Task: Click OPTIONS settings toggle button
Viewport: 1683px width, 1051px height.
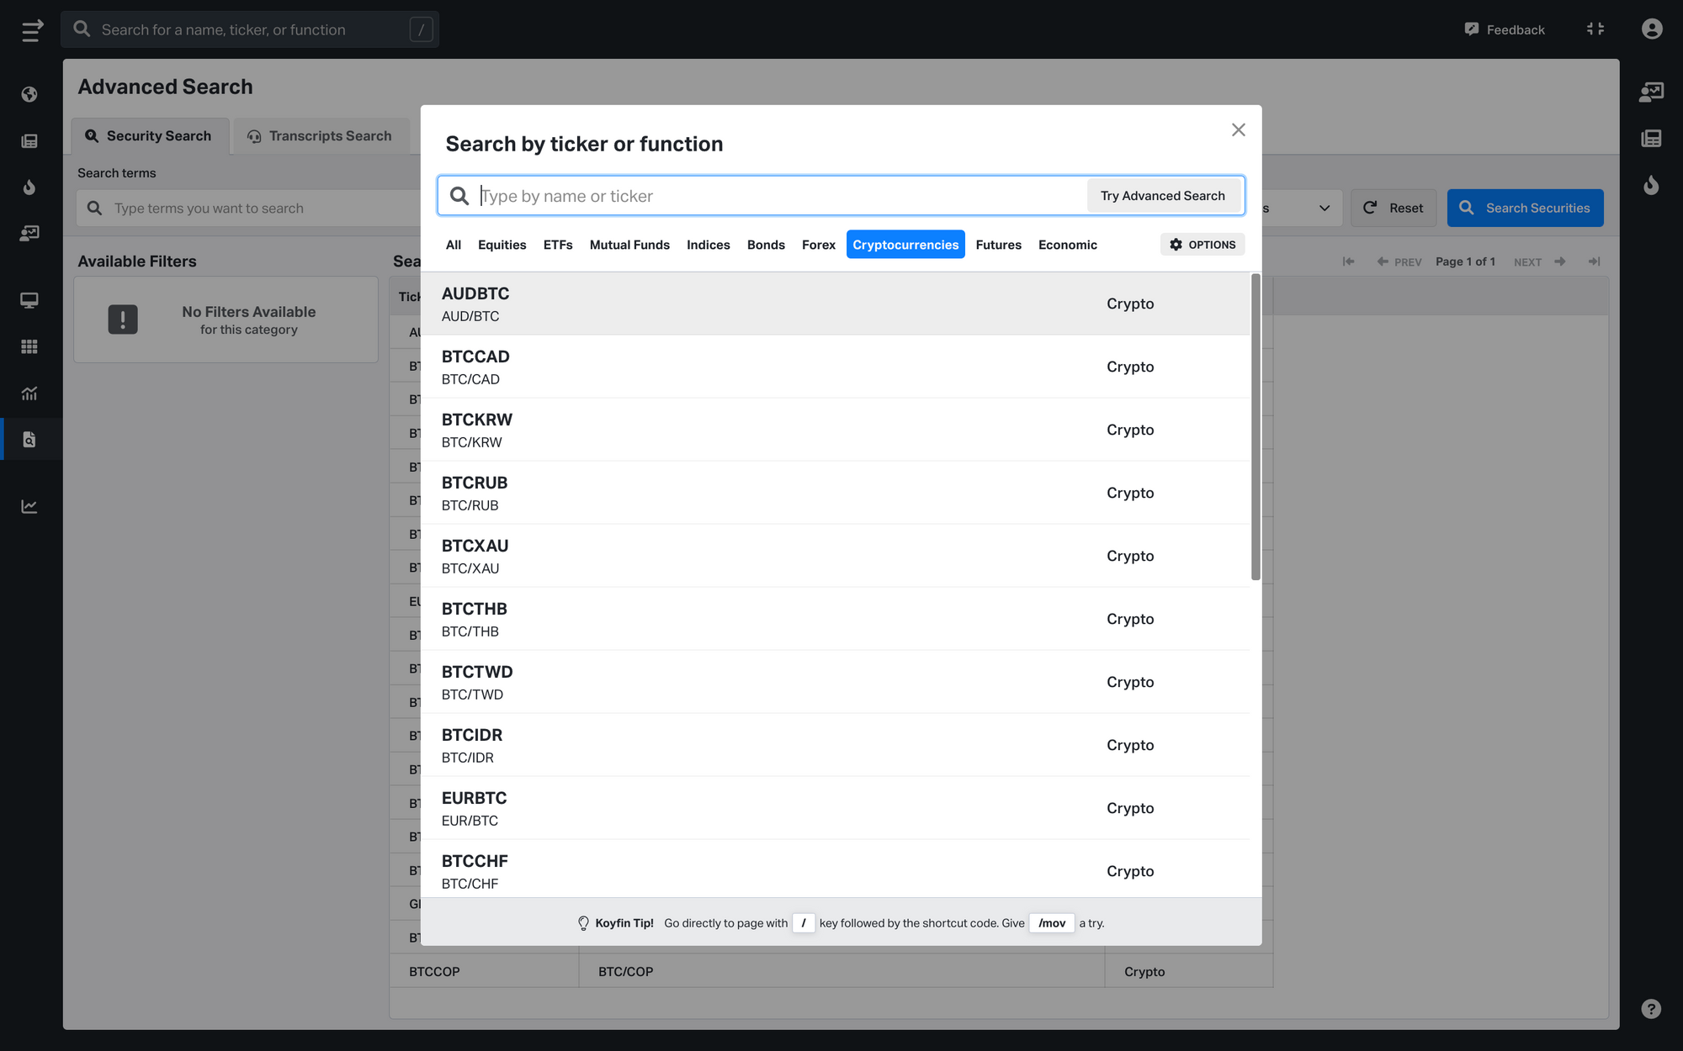Action: click(x=1202, y=245)
